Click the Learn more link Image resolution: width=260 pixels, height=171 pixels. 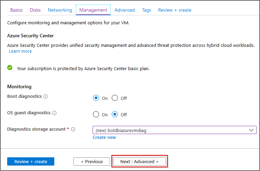(20, 51)
